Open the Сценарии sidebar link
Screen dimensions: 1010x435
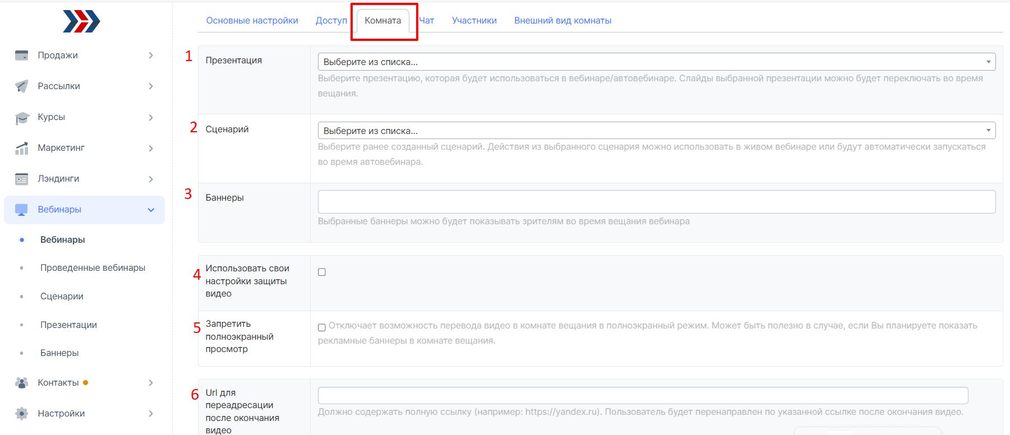point(62,297)
